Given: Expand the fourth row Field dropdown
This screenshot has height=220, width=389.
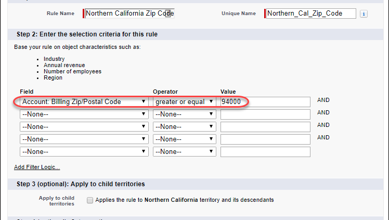Looking at the screenshot, I should coord(84,139).
